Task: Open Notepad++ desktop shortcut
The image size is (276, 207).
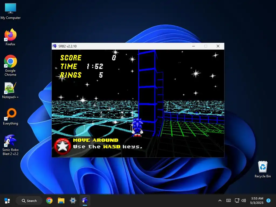Action: click(11, 90)
